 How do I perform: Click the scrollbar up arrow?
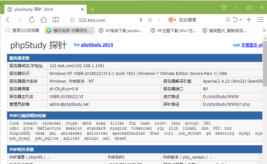[265, 38]
